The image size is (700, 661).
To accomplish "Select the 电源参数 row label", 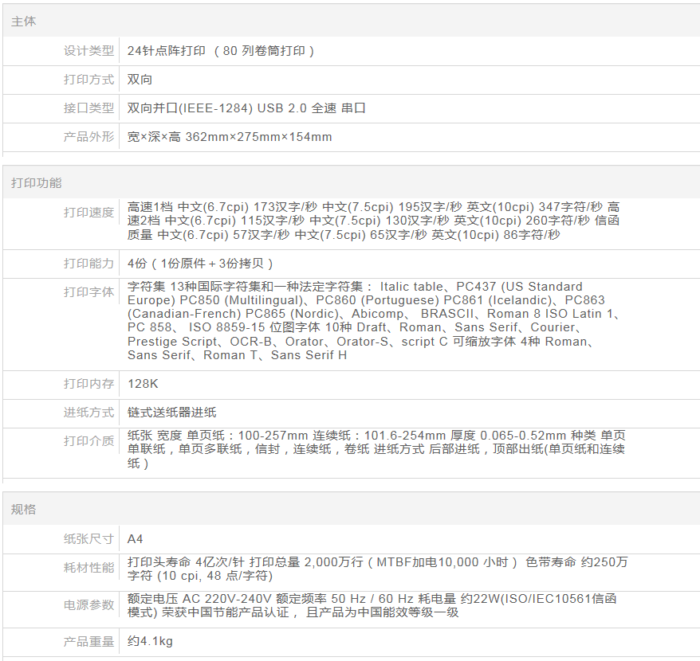I will tap(88, 605).
